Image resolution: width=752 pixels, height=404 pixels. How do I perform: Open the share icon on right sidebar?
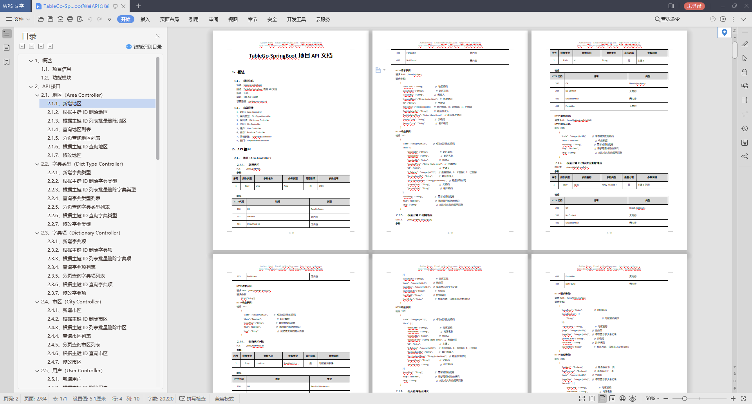[x=745, y=157]
